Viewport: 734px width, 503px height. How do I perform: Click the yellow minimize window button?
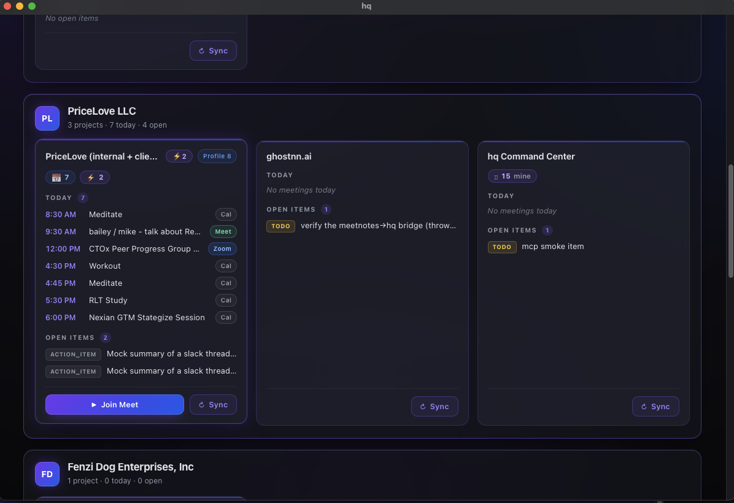click(x=20, y=6)
